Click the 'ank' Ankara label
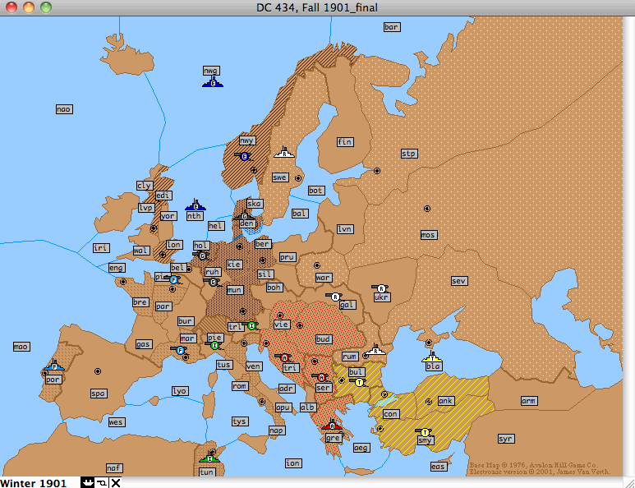635x488 pixels. click(x=446, y=401)
